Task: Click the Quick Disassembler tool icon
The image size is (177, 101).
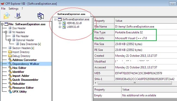Action: point(10,79)
